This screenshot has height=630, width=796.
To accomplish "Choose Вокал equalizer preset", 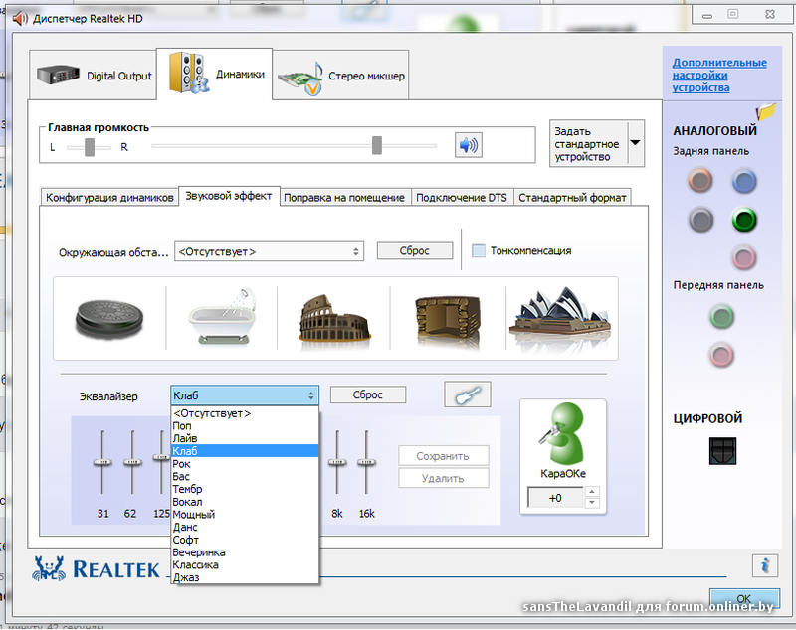I will click(x=245, y=502).
